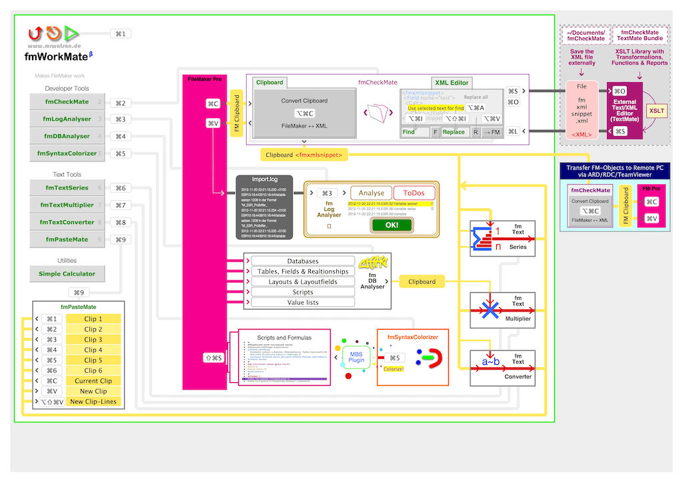Click the fm DB Analyser graffiti logo

click(x=372, y=264)
